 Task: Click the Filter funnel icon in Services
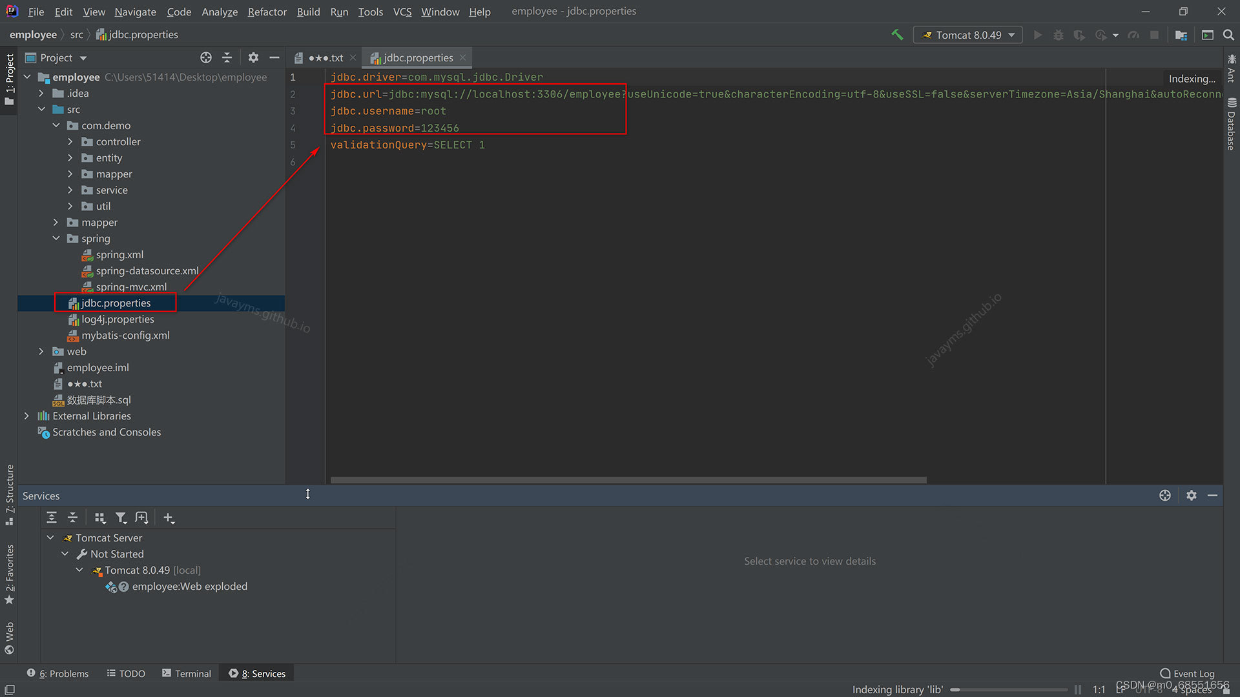[121, 518]
